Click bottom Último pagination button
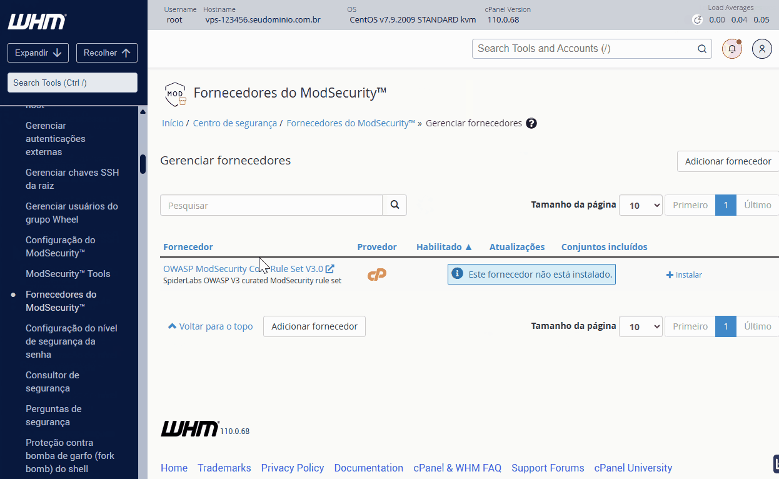Viewport: 779px width, 479px height. click(x=758, y=326)
